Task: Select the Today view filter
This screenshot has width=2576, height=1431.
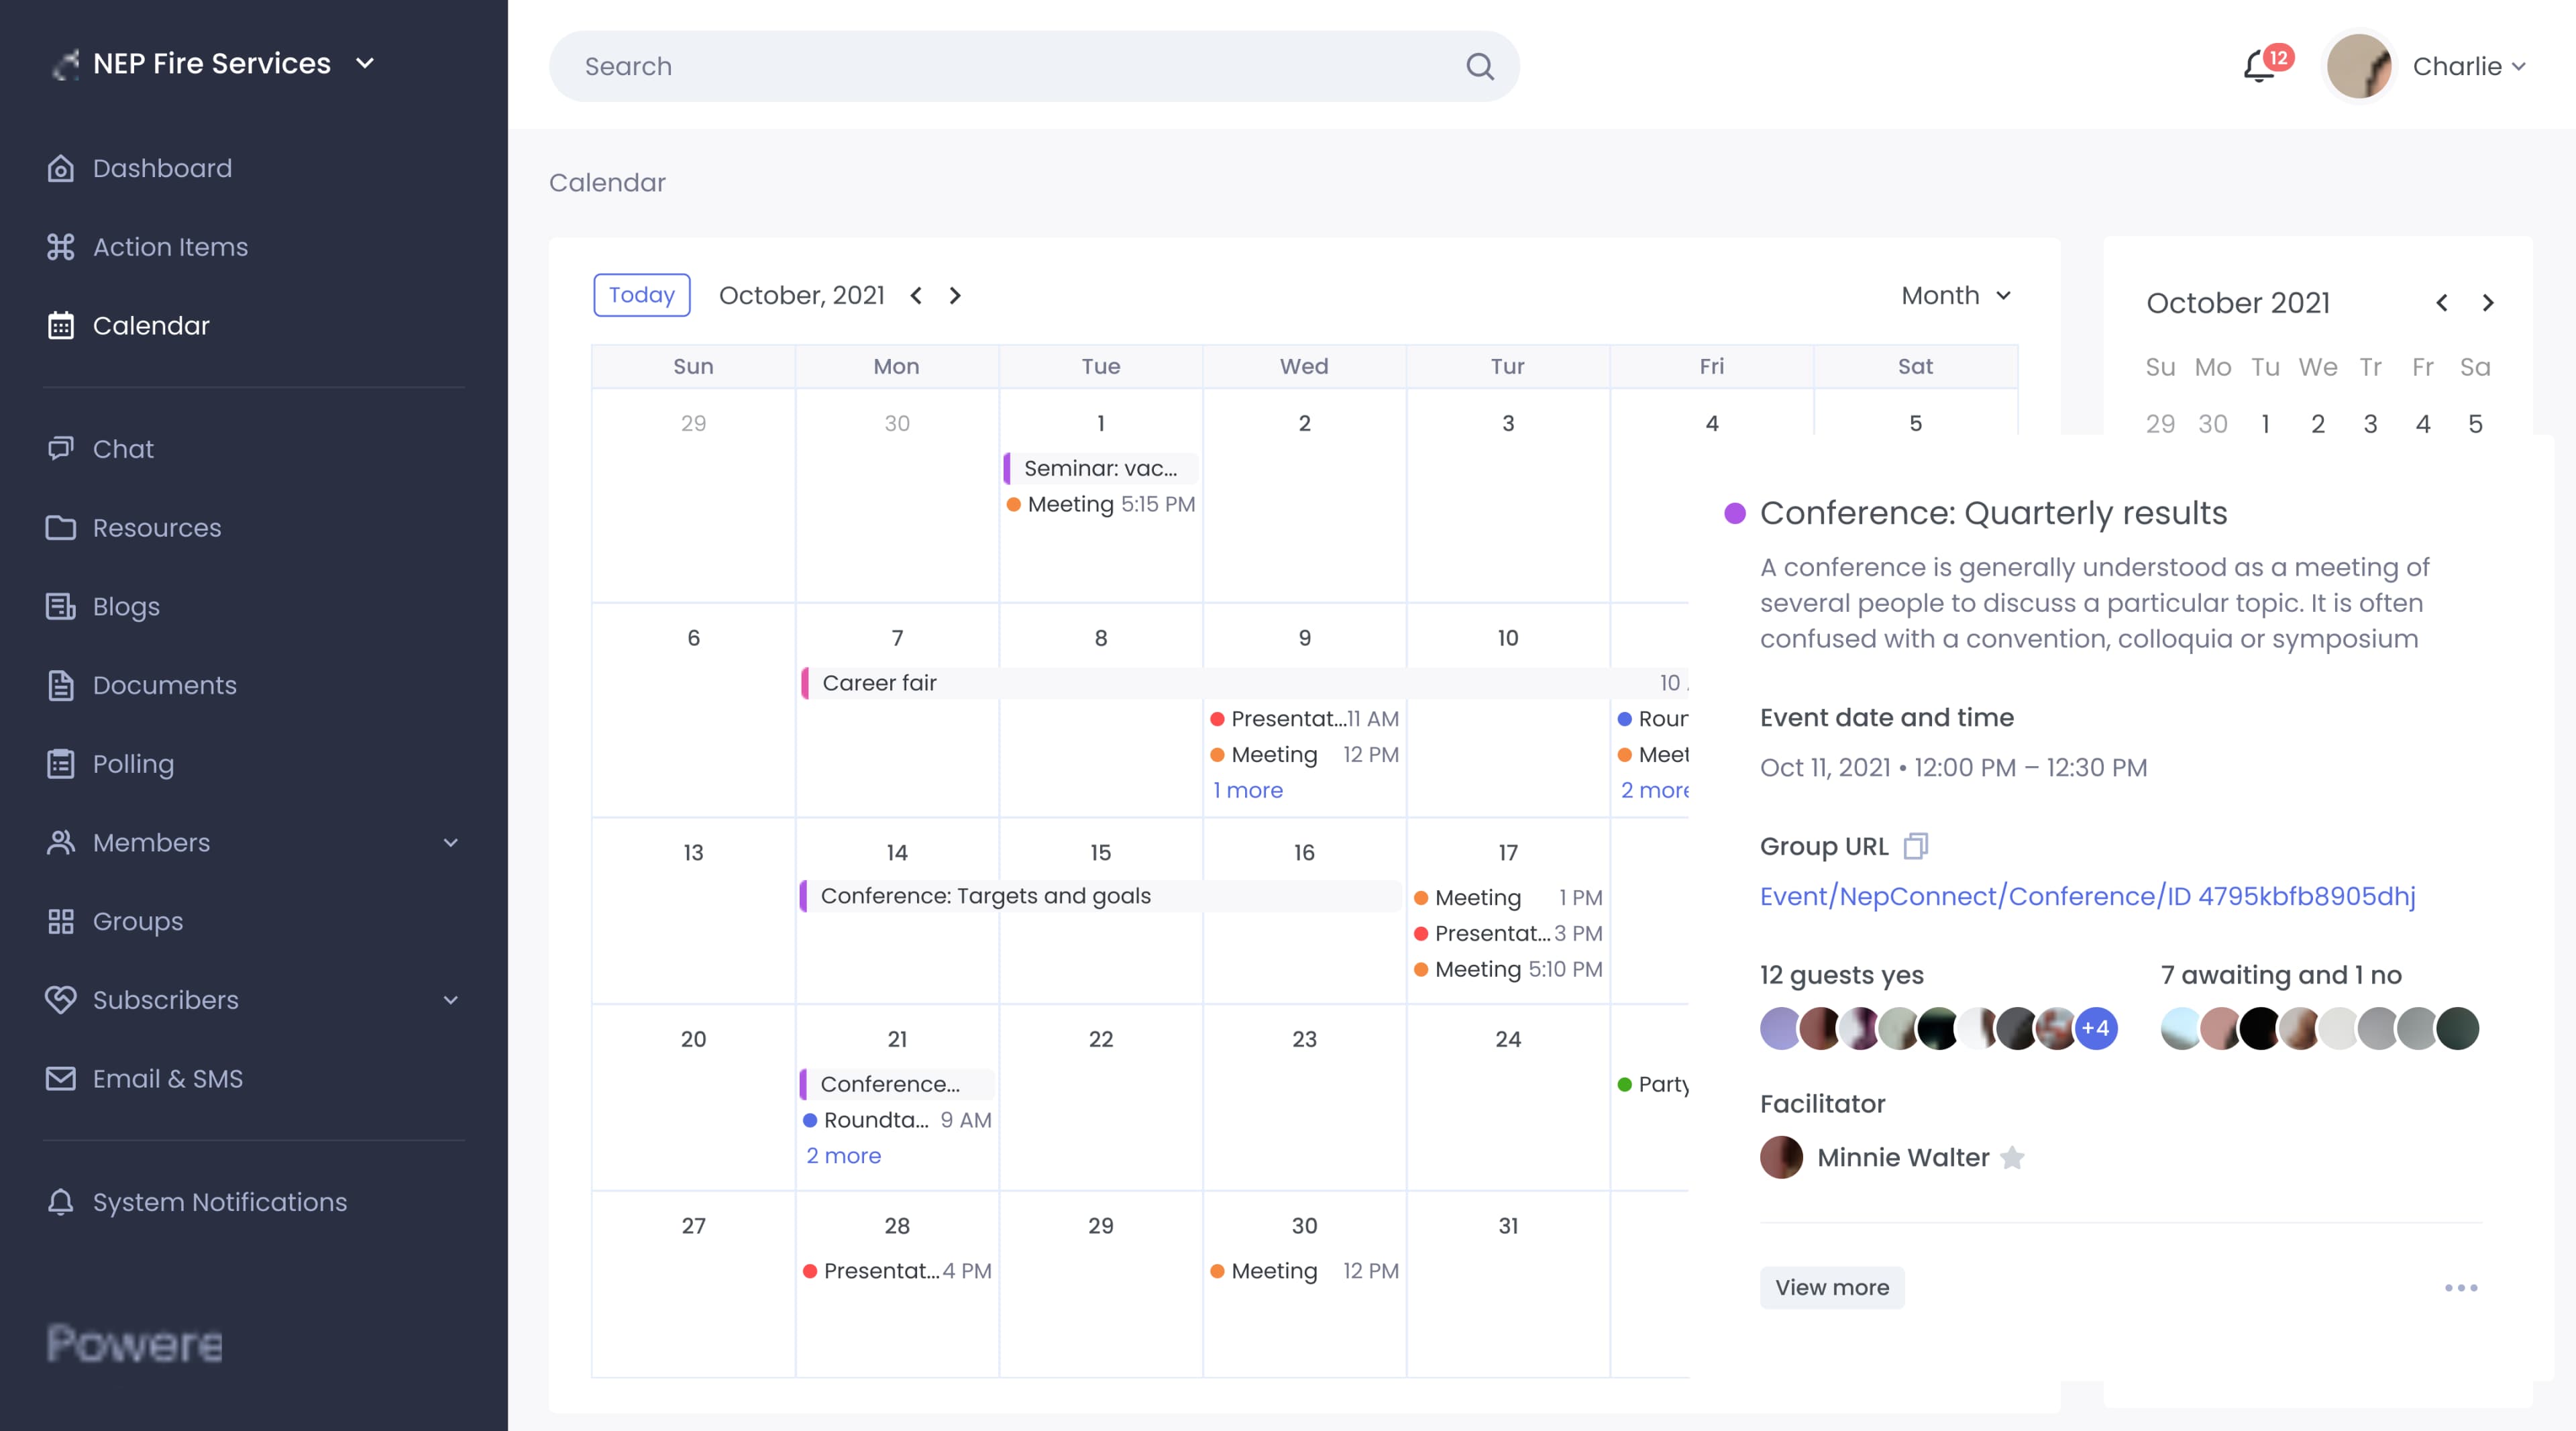Action: point(641,295)
